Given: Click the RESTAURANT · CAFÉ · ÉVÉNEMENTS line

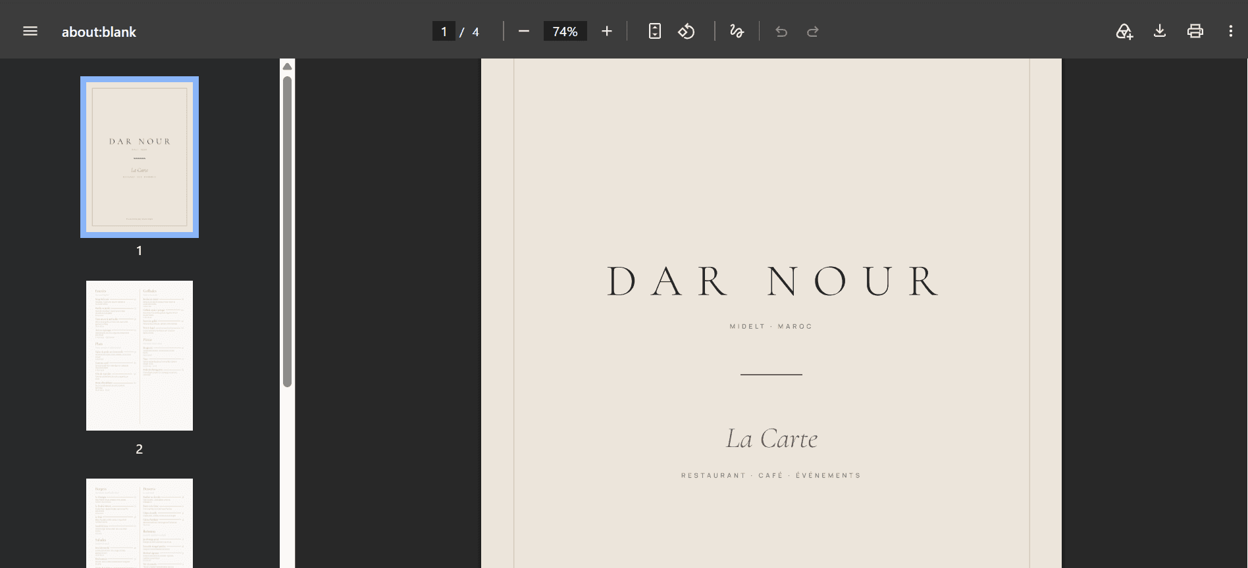Looking at the screenshot, I should coord(771,475).
